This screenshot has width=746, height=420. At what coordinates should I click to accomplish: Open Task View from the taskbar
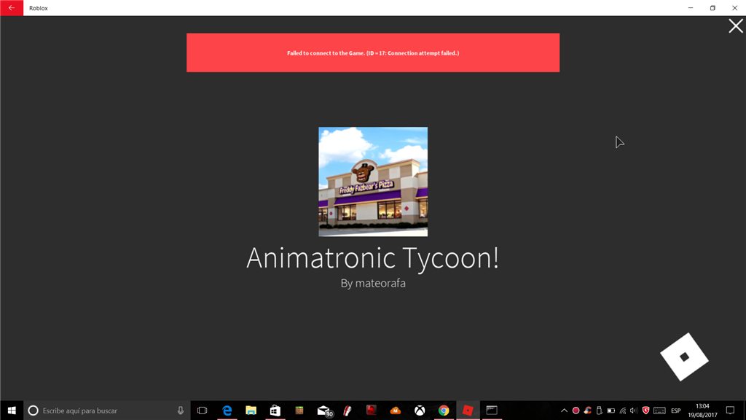203,411
